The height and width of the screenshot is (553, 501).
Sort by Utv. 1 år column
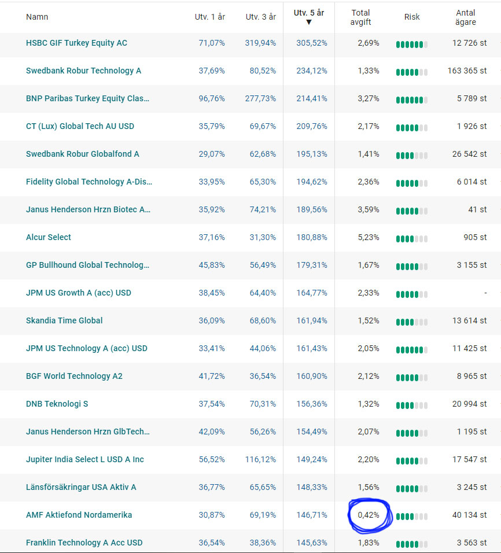(x=209, y=17)
